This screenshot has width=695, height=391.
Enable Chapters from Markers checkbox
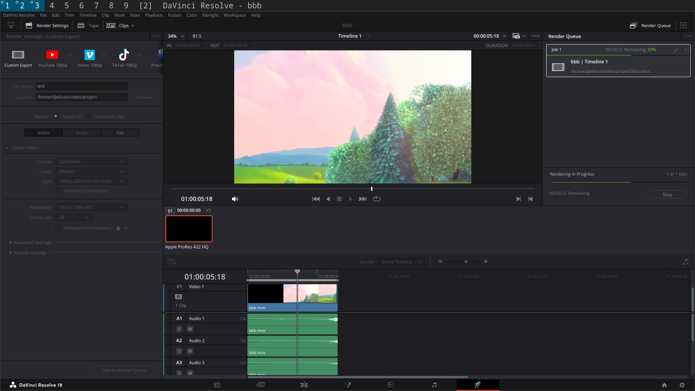[x=58, y=228]
